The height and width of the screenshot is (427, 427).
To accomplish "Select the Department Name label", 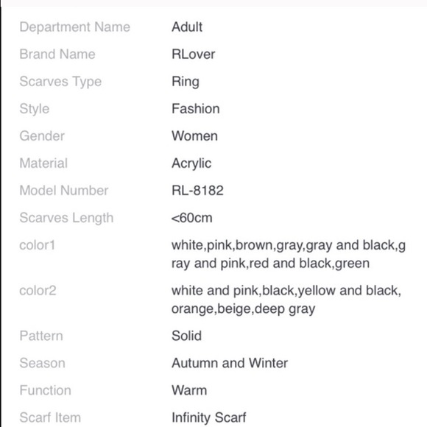I will click(x=75, y=27).
